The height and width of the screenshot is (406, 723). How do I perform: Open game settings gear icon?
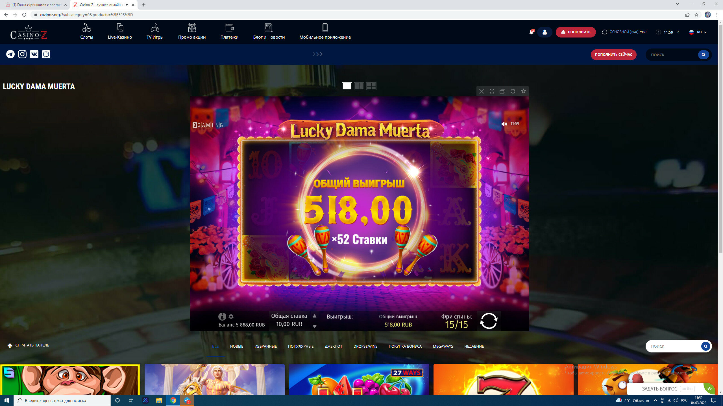point(231,317)
